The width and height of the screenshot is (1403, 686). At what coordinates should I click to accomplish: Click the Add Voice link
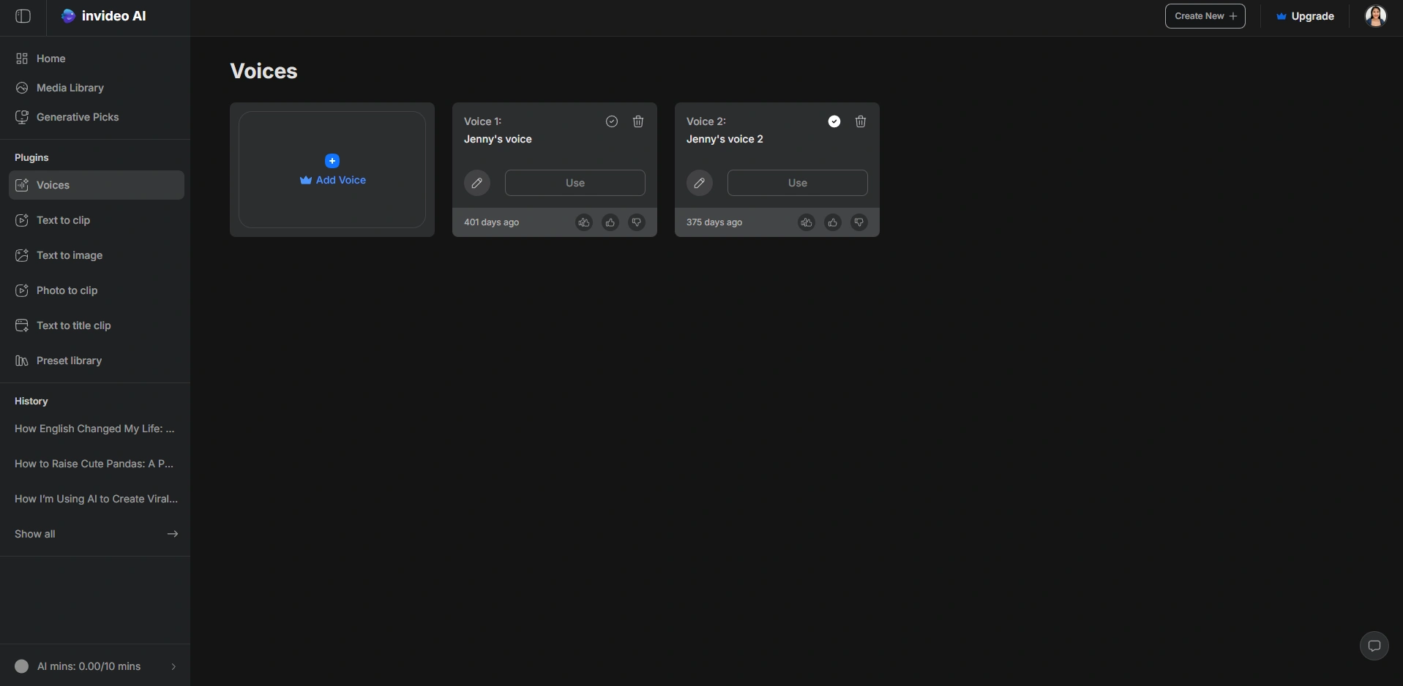click(333, 180)
